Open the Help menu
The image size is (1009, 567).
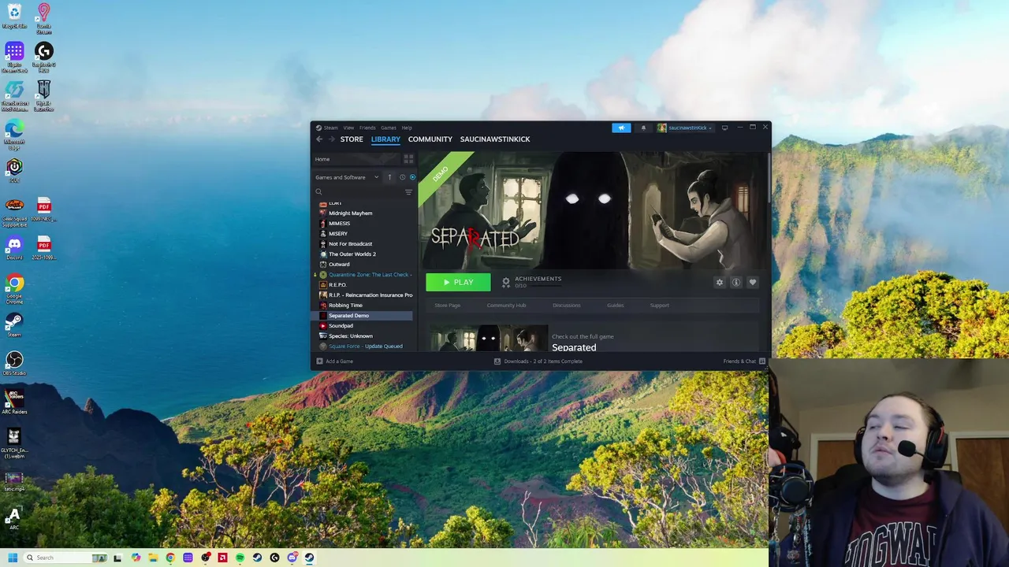click(407, 128)
